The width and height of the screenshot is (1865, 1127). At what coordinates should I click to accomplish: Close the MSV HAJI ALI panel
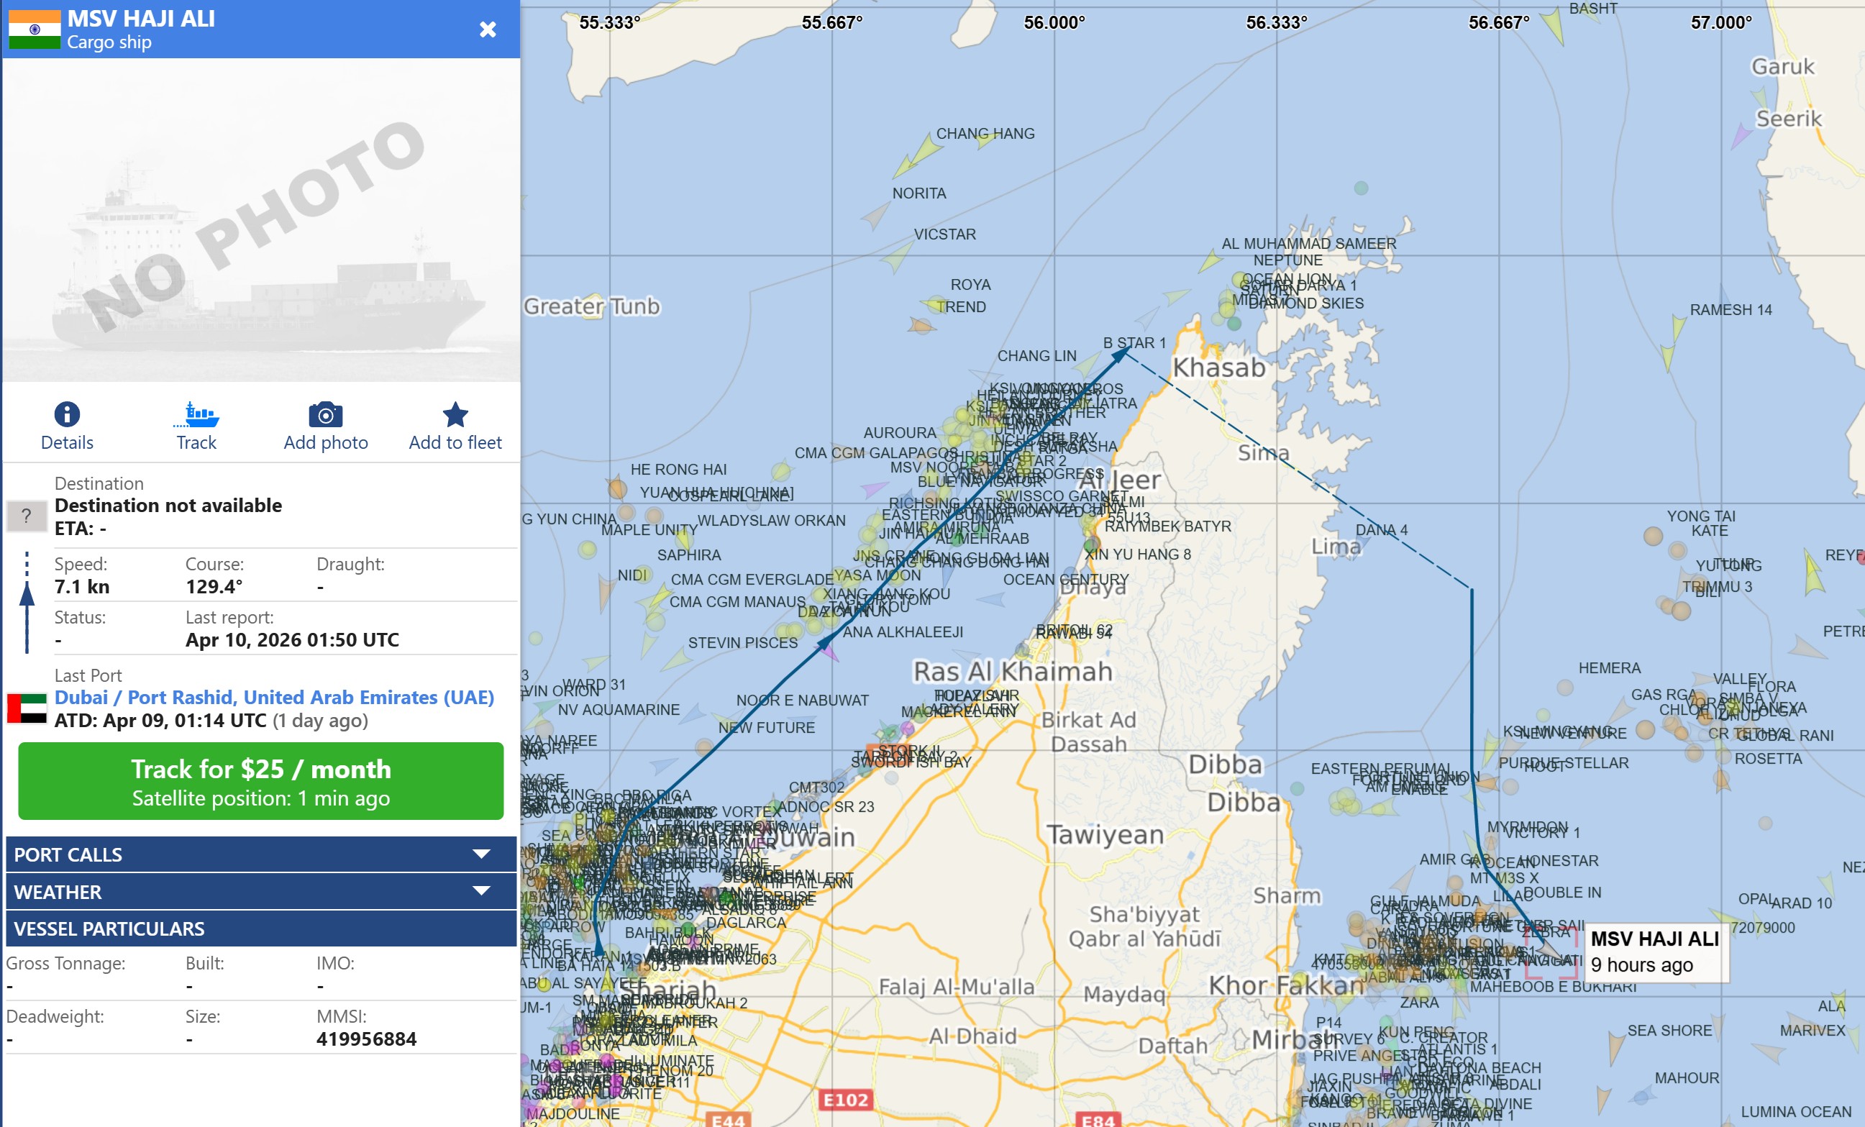point(488,29)
